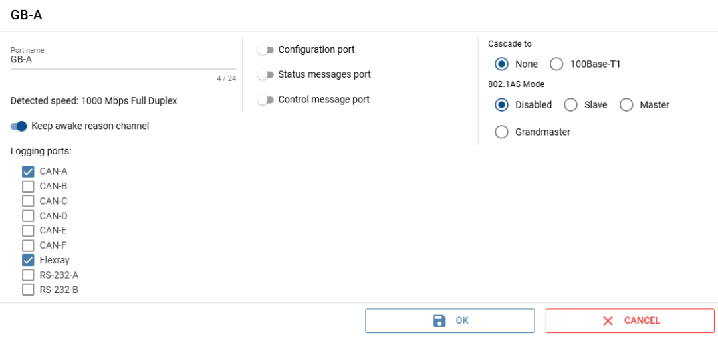Enable CAN-F logging port checkbox
This screenshot has width=718, height=337.
click(x=28, y=245)
